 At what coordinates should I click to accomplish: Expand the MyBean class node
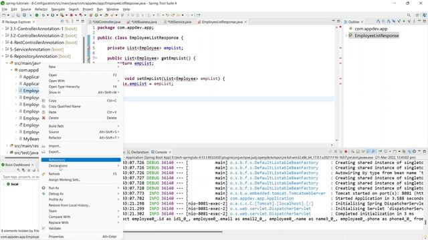(16, 139)
